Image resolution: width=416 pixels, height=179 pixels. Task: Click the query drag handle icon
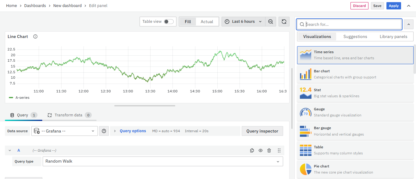(279, 150)
